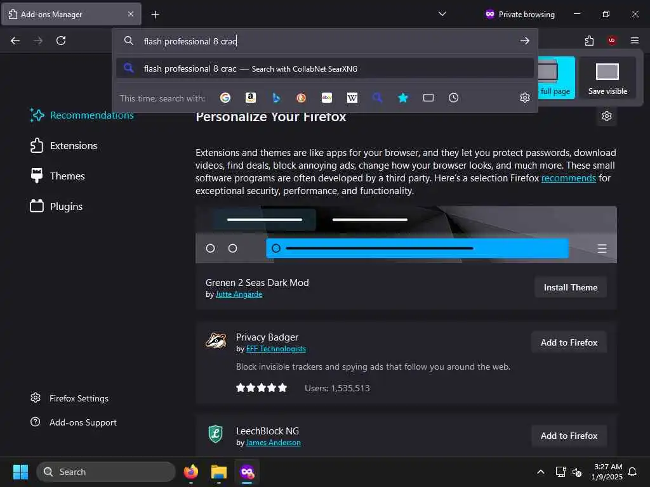Viewport: 650px width, 487px height.
Task: Show hidden system tray icons
Action: (541, 472)
